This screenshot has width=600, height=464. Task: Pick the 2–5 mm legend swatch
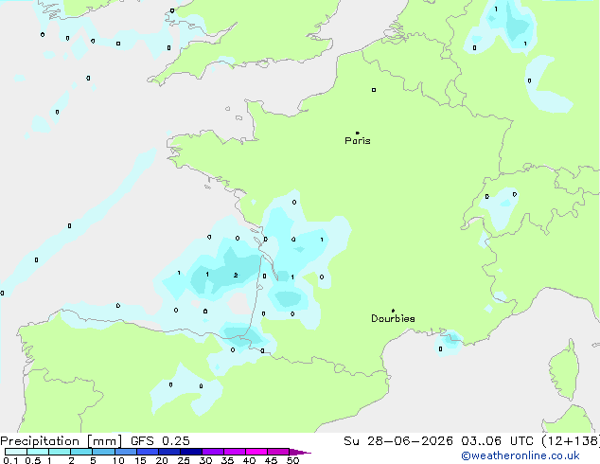81,452
